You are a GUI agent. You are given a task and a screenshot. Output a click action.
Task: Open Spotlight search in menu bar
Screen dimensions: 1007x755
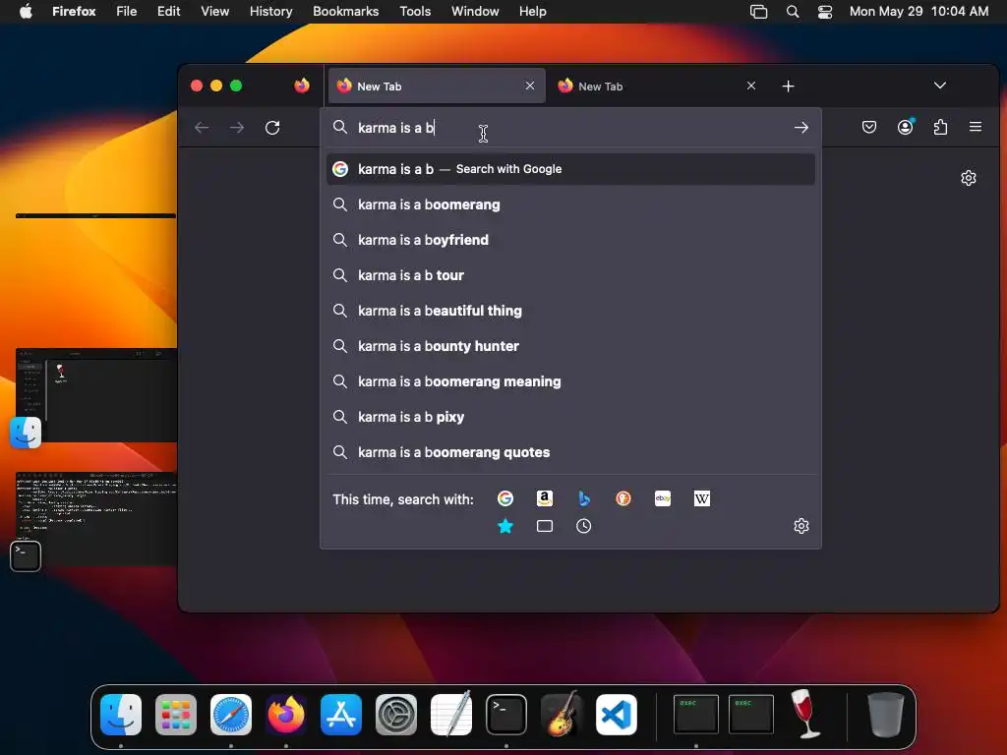tap(793, 12)
